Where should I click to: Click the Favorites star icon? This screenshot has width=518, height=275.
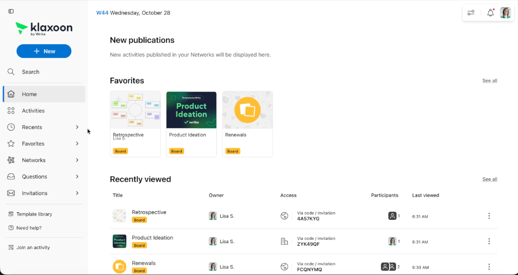tap(11, 144)
